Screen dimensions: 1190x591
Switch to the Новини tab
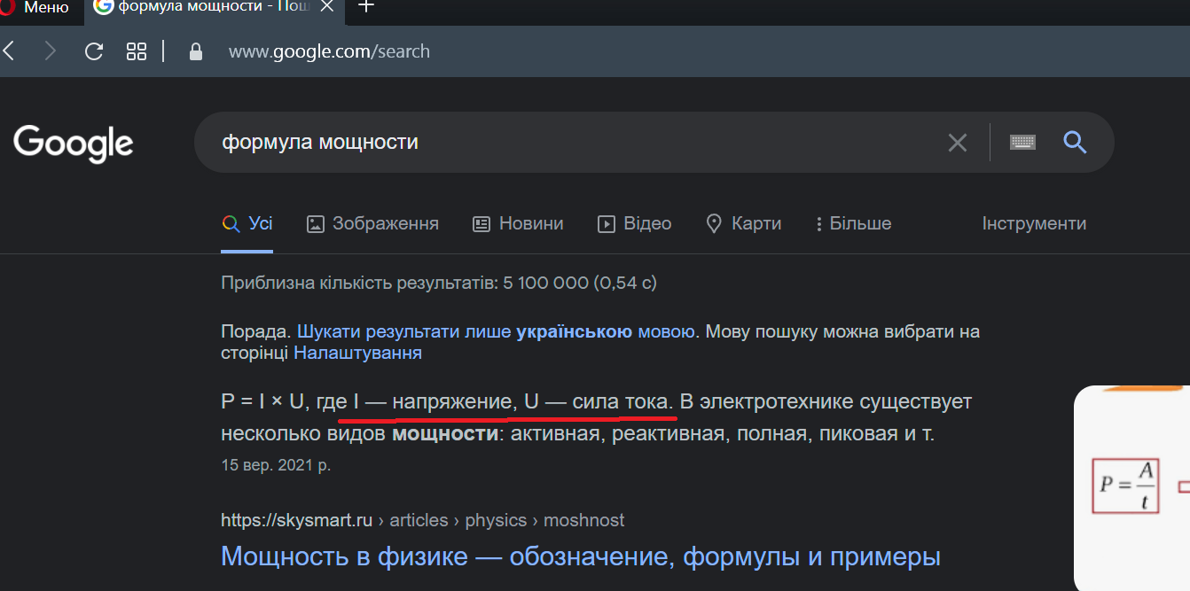click(x=518, y=223)
